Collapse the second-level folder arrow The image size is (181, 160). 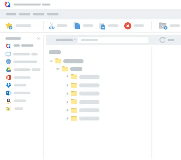(58, 69)
